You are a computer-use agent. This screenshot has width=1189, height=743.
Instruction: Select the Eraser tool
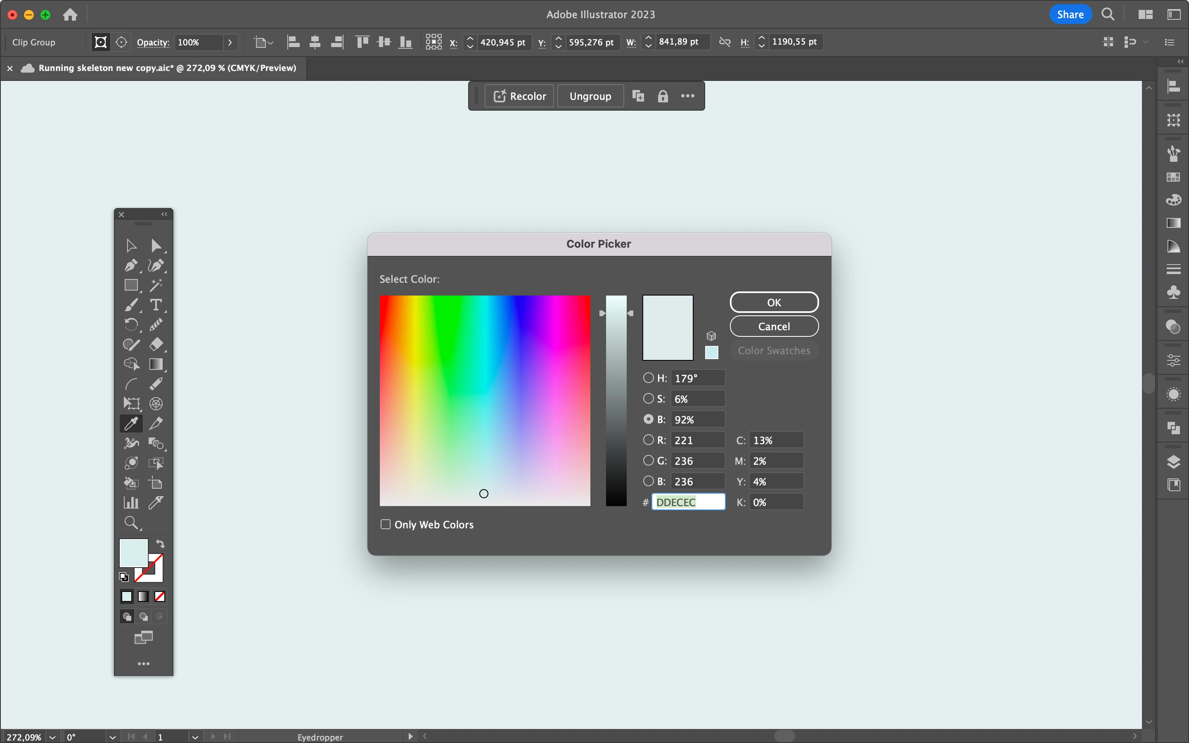point(156,344)
